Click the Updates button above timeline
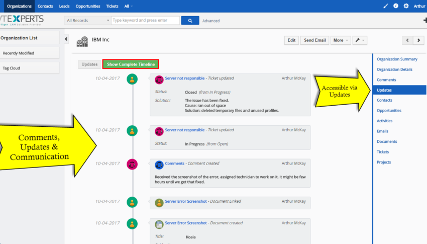Viewport: 427px width, 244px height. pos(89,64)
